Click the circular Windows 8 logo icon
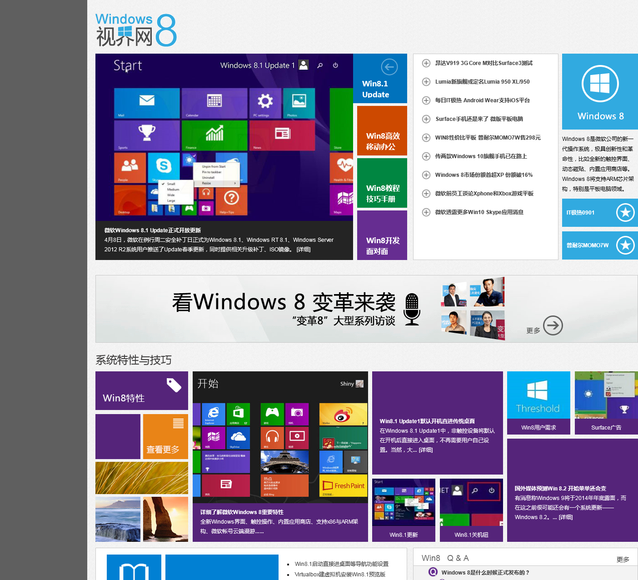 tap(600, 84)
